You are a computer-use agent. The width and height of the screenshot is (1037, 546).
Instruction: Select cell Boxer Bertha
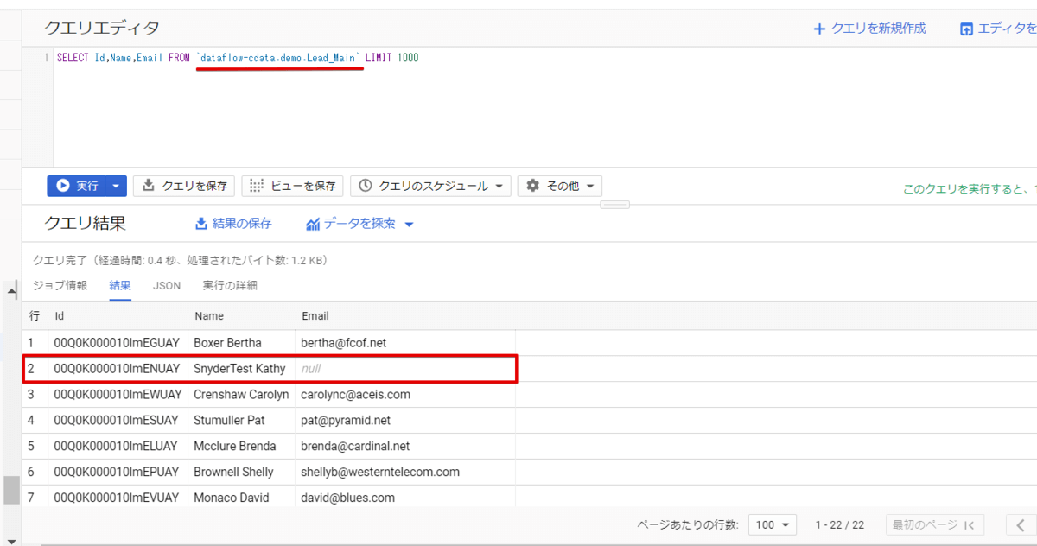227,343
